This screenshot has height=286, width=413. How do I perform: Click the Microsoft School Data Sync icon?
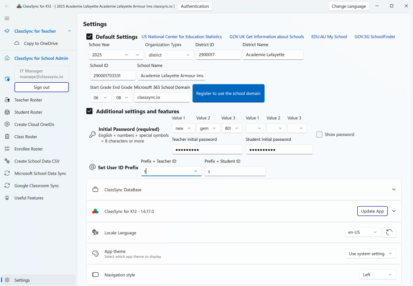(7, 173)
